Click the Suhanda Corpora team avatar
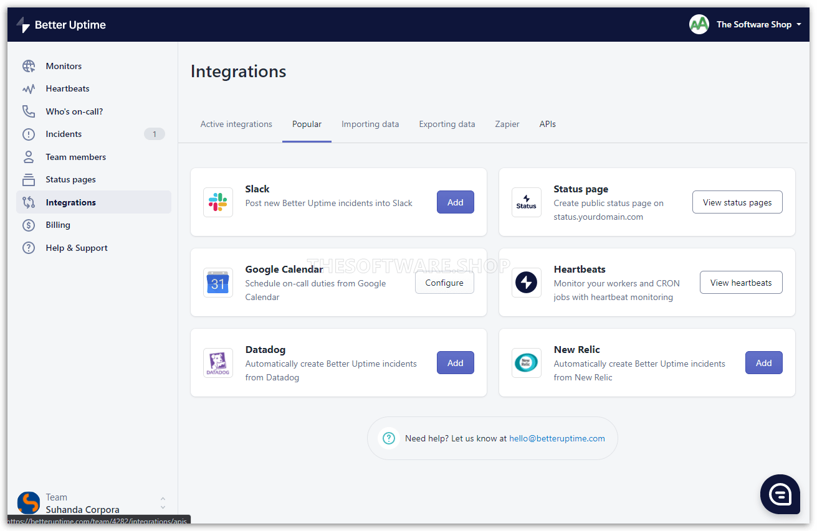The height and width of the screenshot is (531, 817). [28, 503]
